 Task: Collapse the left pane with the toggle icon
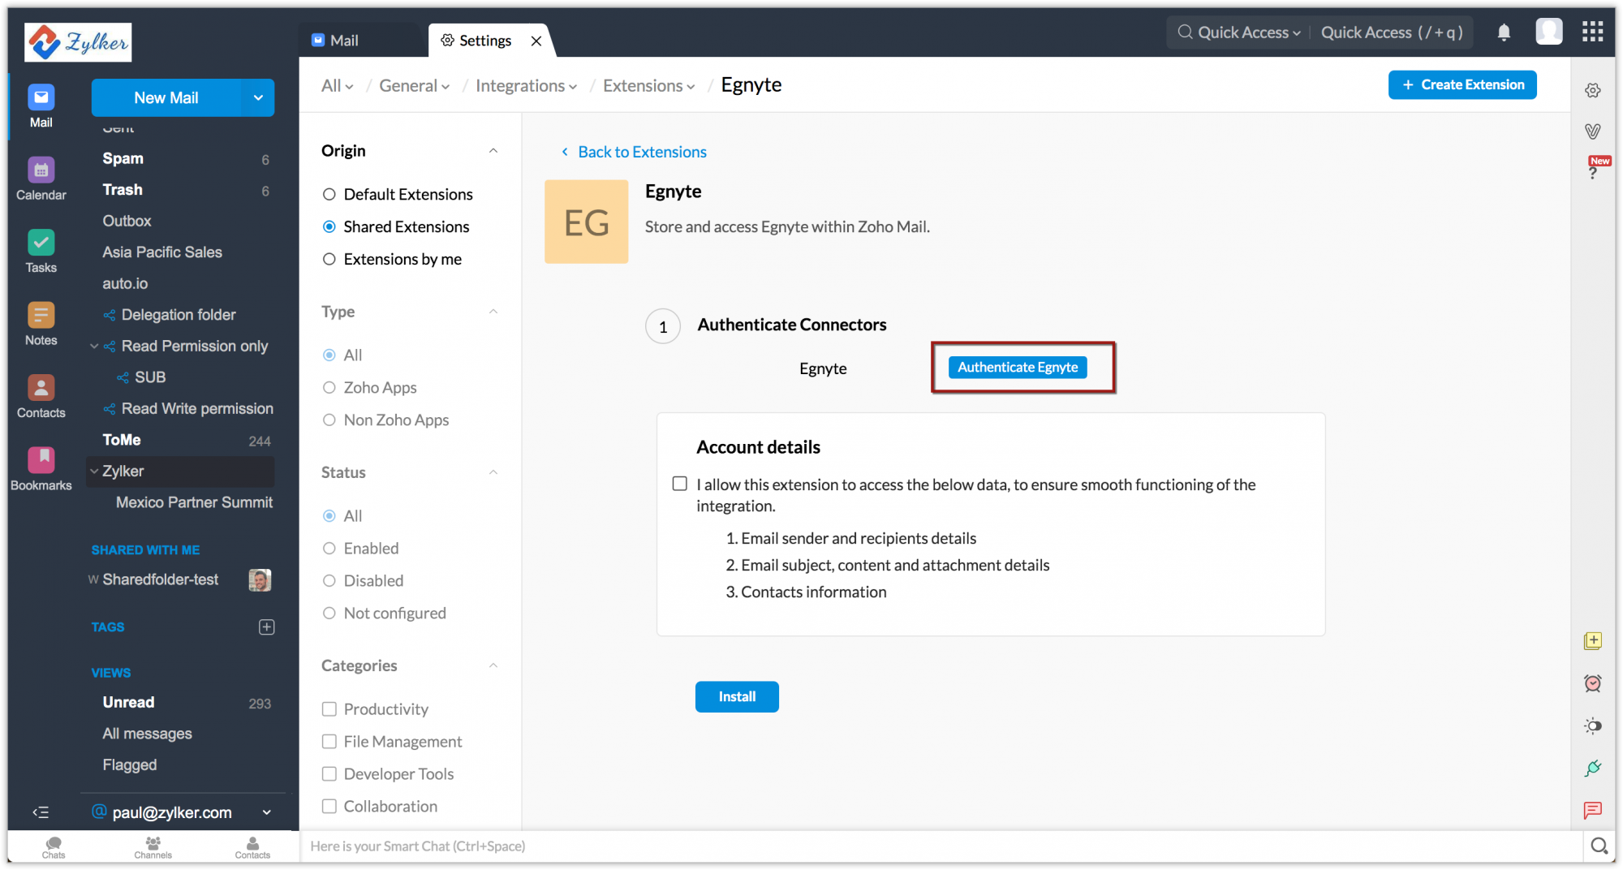pyautogui.click(x=41, y=812)
